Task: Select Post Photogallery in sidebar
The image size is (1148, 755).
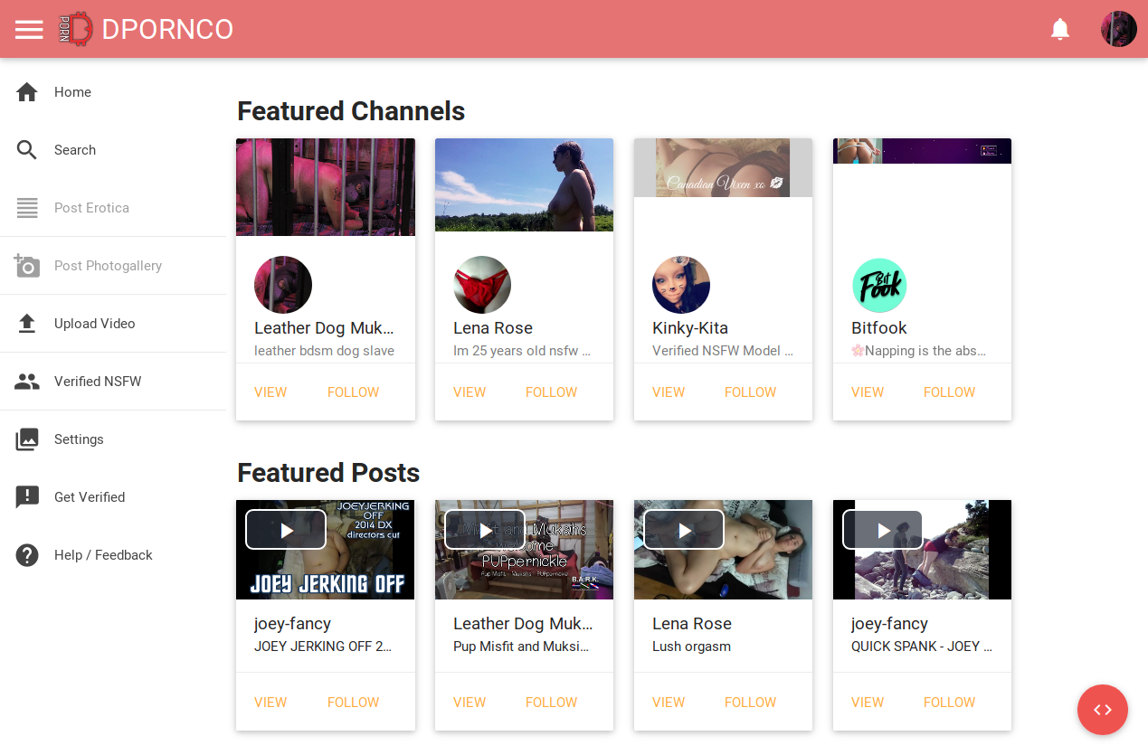Action: point(108,266)
